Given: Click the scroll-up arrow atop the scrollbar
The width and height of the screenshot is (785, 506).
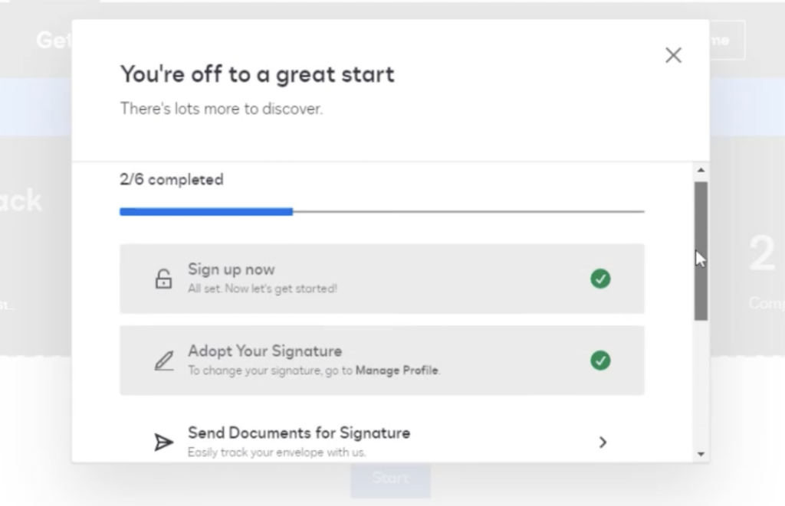Looking at the screenshot, I should point(702,170).
